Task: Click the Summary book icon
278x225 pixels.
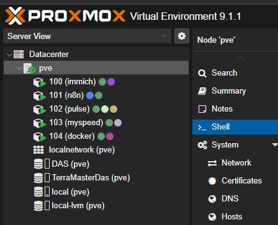Action: (x=202, y=91)
